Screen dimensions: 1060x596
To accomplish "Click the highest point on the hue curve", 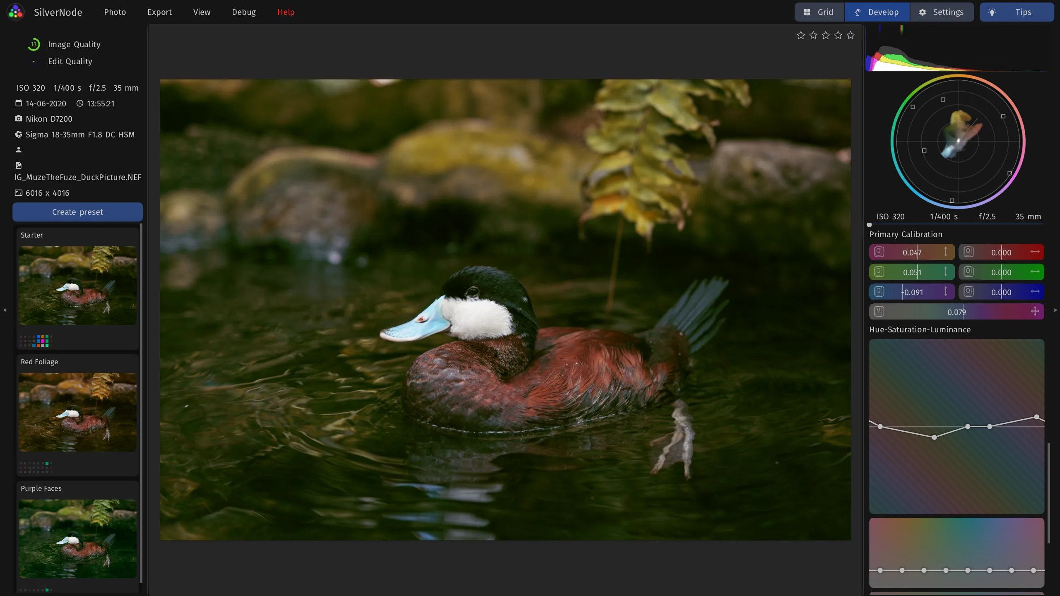I will [x=1036, y=417].
